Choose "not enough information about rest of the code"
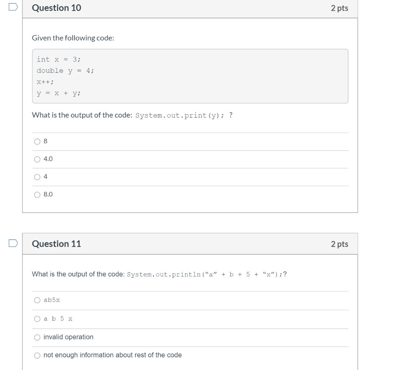This screenshot has height=370, width=393. click(x=37, y=355)
